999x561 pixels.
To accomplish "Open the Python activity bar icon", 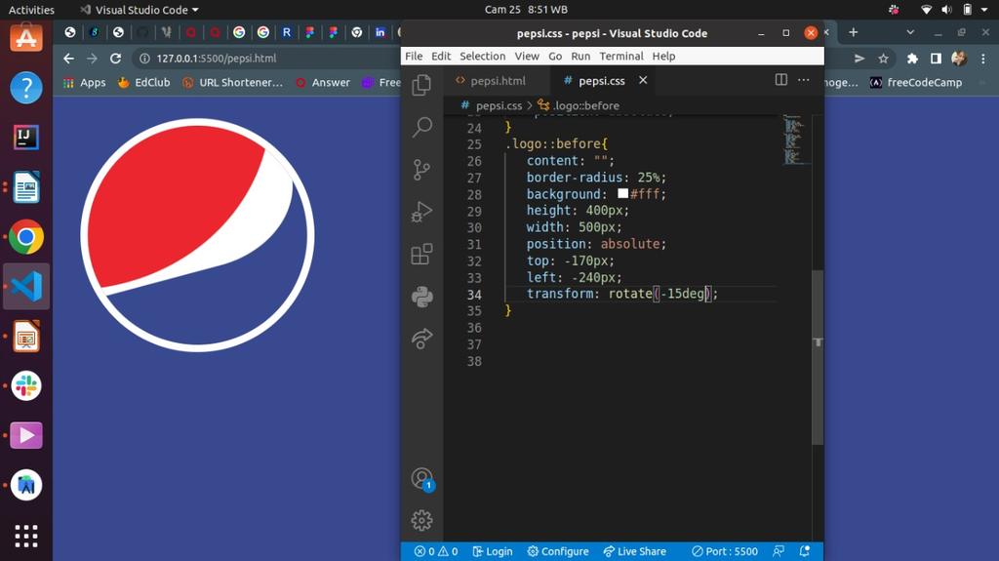I will (421, 297).
